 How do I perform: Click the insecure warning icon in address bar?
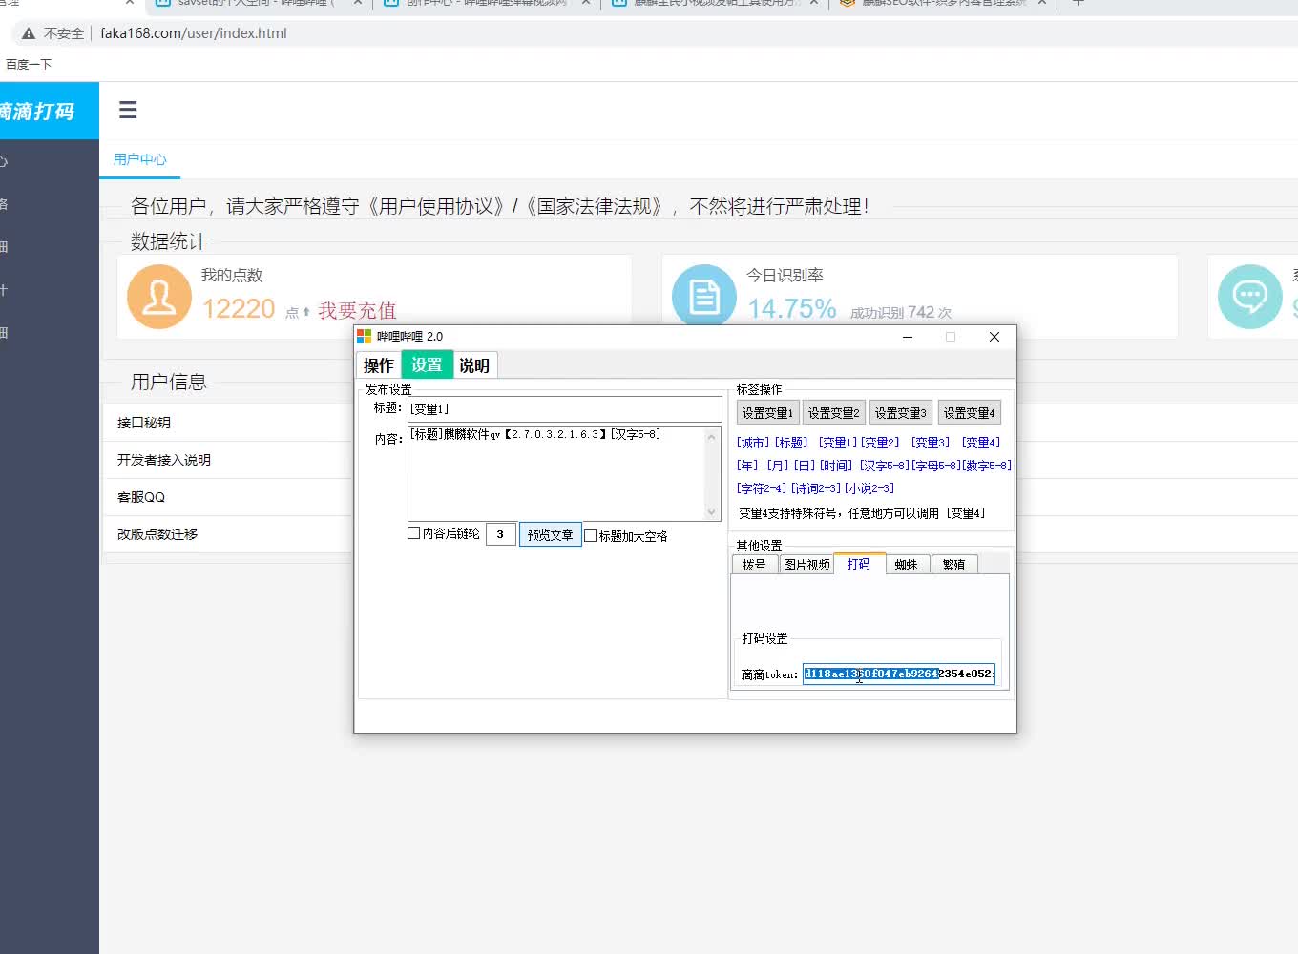point(29,33)
